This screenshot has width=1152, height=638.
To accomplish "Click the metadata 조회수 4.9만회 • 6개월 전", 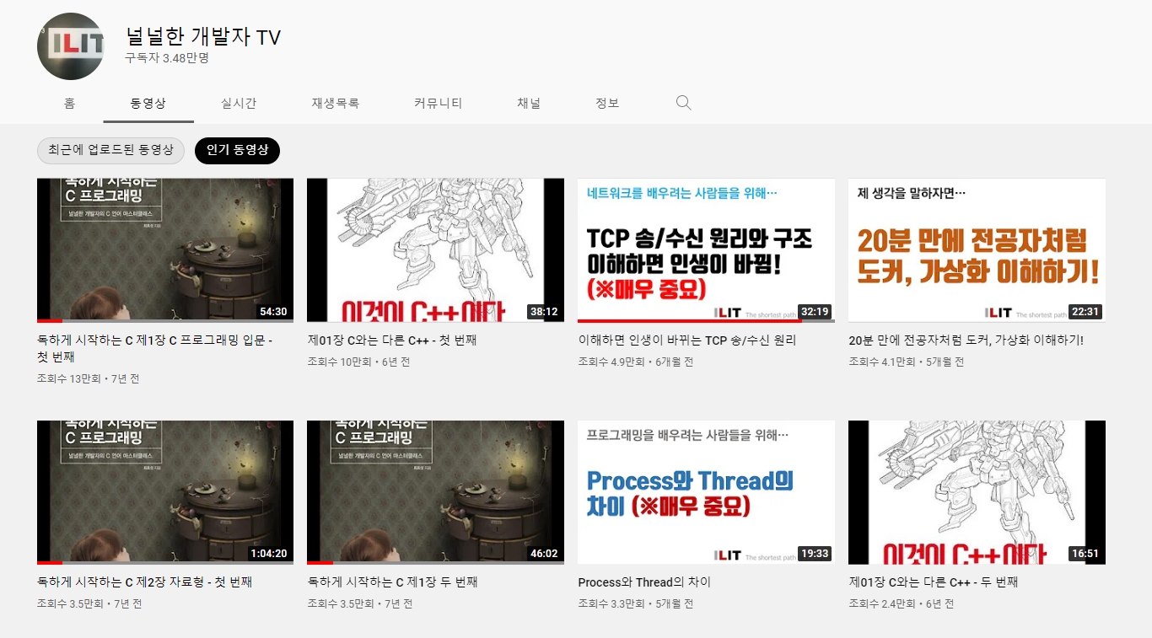I will tap(635, 362).
